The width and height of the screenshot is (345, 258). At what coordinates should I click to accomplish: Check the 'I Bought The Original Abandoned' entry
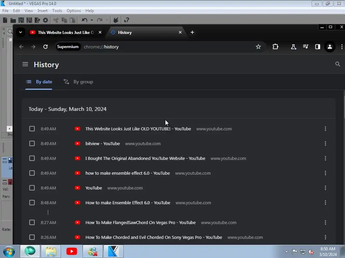click(32, 159)
